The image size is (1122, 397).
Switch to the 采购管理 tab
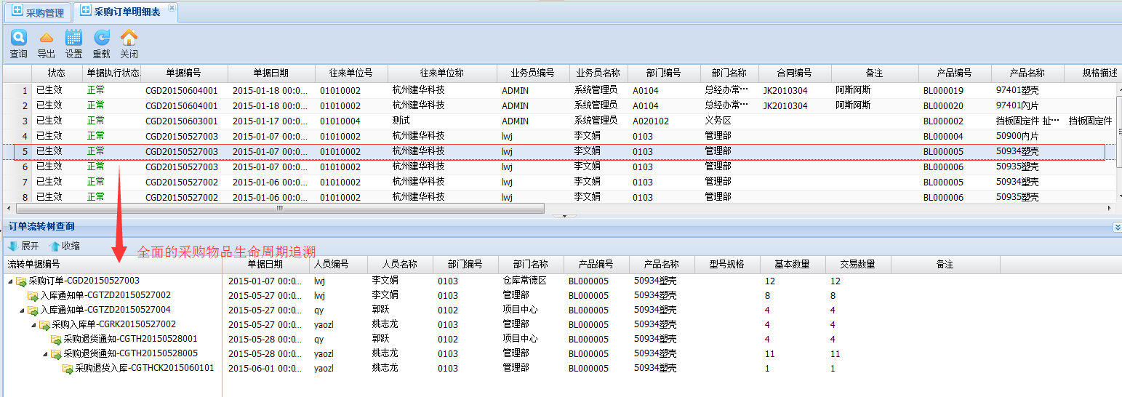(37, 12)
